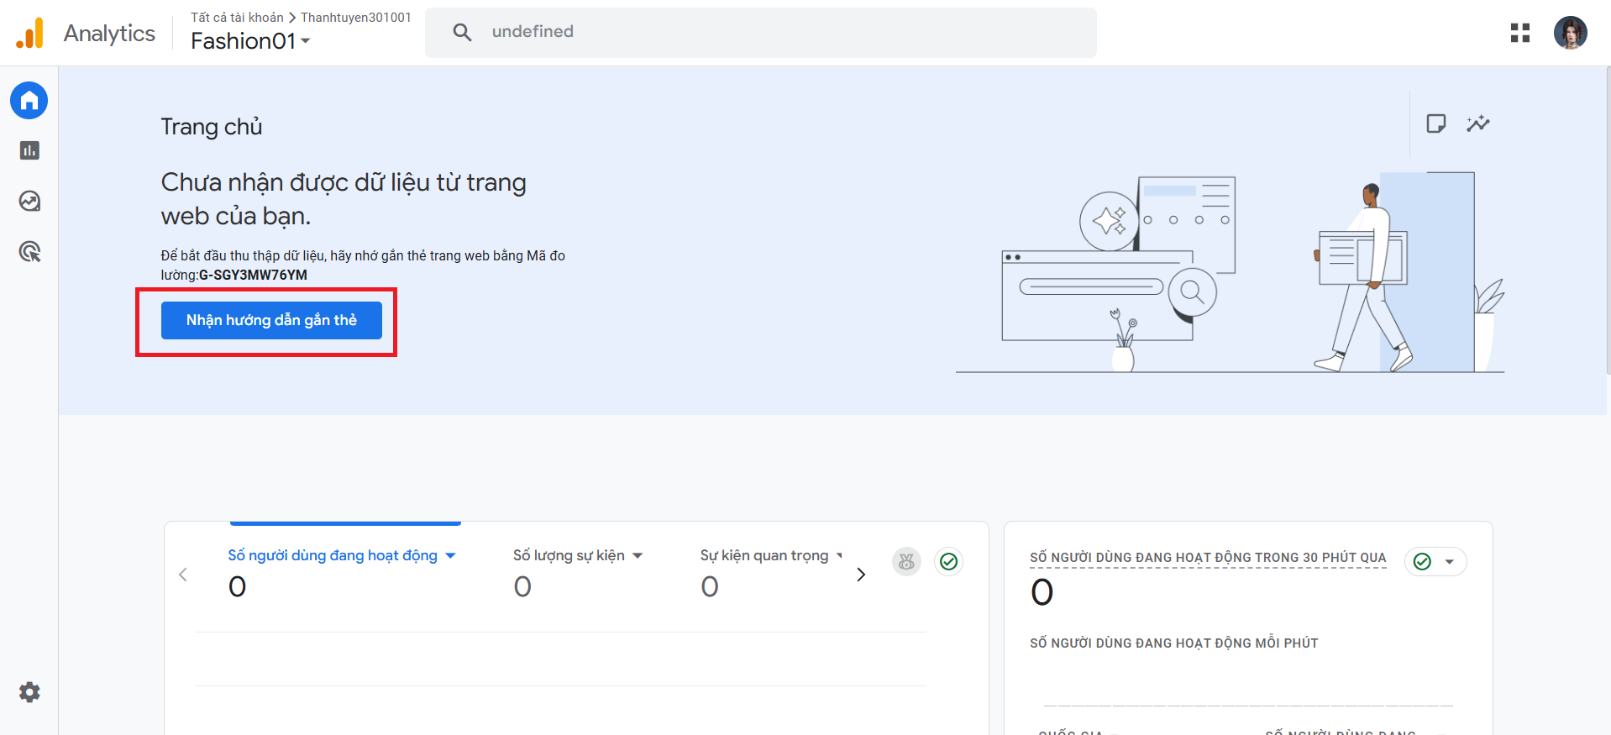1611x735 pixels.
Task: Open the Explore icon in sidebar
Action: coord(29,202)
